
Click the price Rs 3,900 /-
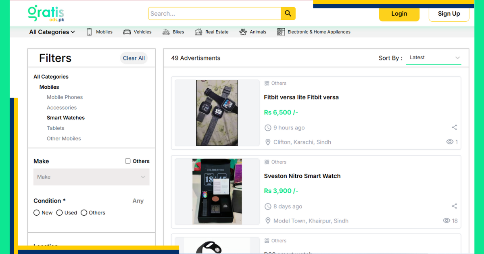tap(281, 191)
